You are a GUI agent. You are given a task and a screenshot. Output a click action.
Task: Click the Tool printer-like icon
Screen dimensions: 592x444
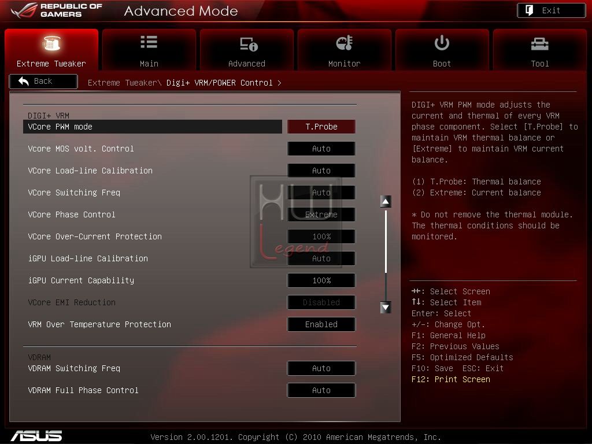click(x=539, y=44)
